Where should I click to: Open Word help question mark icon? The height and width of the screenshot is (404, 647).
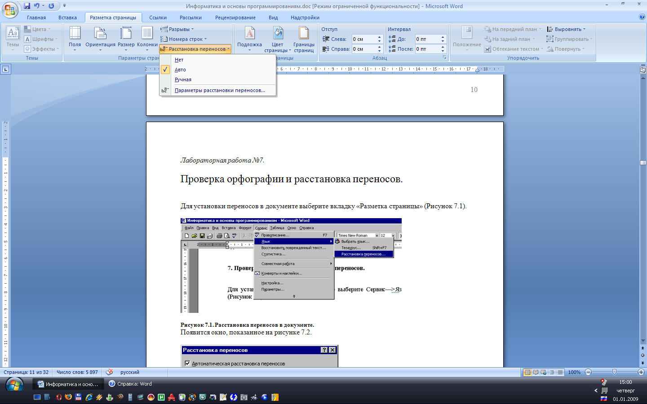pos(642,17)
